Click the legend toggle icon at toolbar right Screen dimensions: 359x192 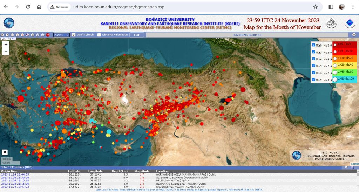pyautogui.click(x=354, y=35)
